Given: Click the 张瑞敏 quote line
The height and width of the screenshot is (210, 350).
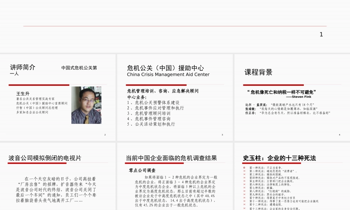Looking at the screenshot, I should coord(281,109).
